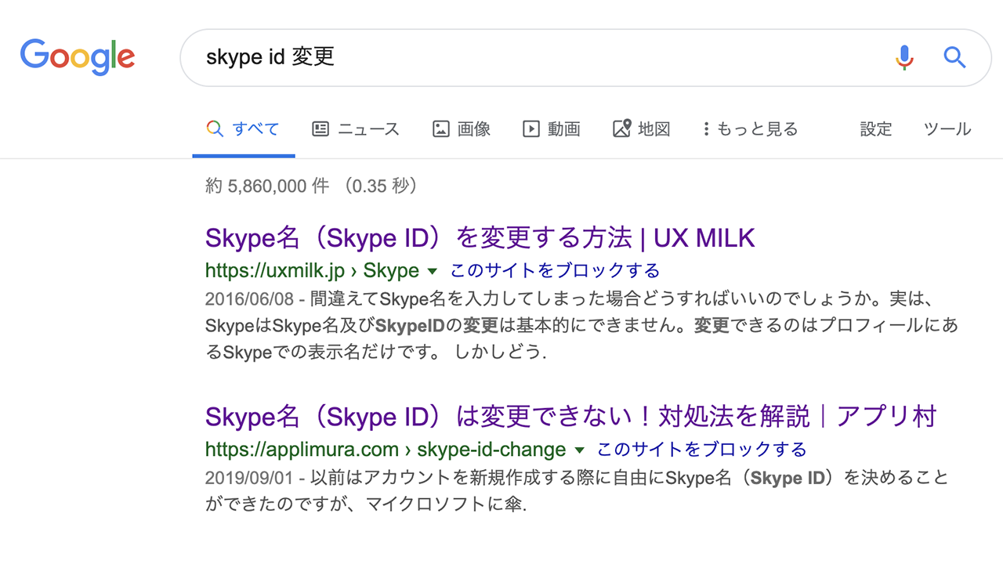Viewport: 1003px width, 564px height.
Task: Open the ツール options
Action: [947, 129]
